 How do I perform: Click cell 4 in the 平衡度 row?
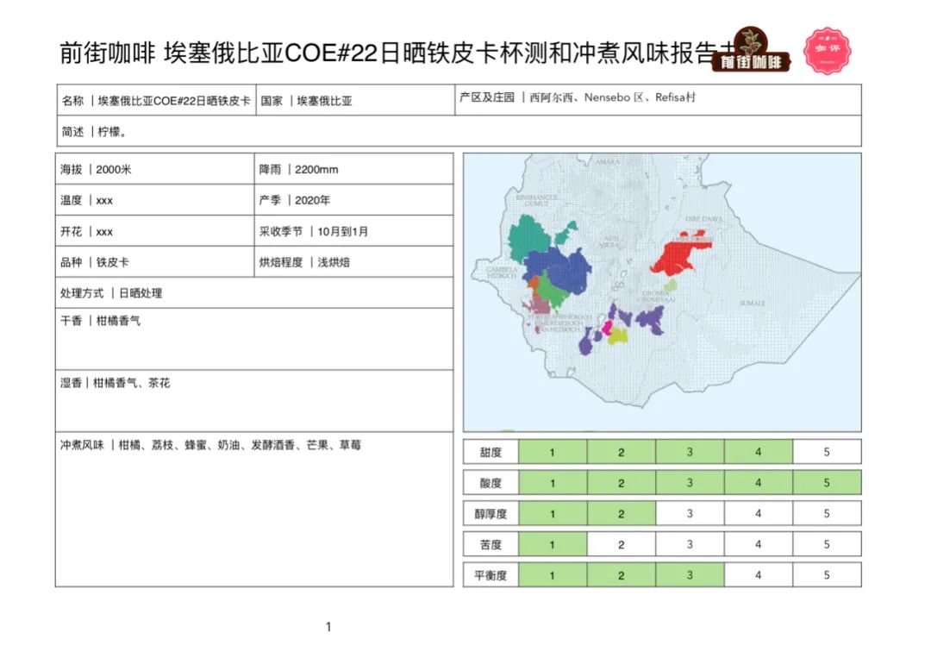[759, 575]
